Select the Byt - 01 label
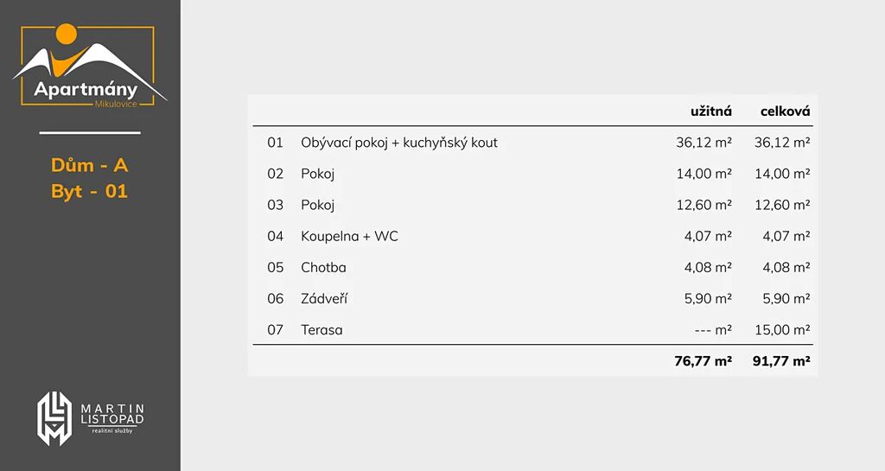The height and width of the screenshot is (471, 885). click(90, 191)
